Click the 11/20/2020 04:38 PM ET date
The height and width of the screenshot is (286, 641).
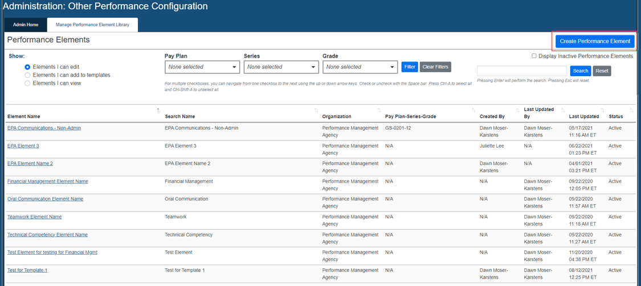[583, 256]
